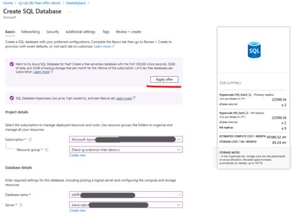
Task: Click the Home breadcrumb link
Action: click(x=8, y=3)
